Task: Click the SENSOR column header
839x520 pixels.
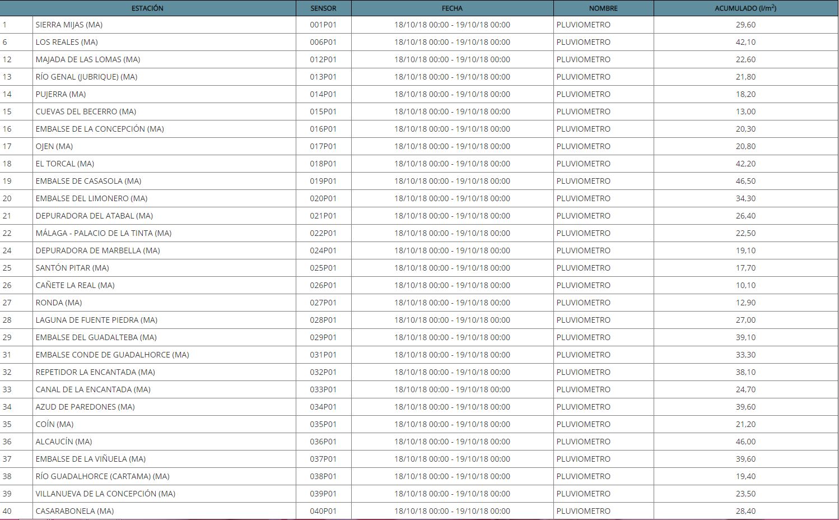Action: point(324,8)
